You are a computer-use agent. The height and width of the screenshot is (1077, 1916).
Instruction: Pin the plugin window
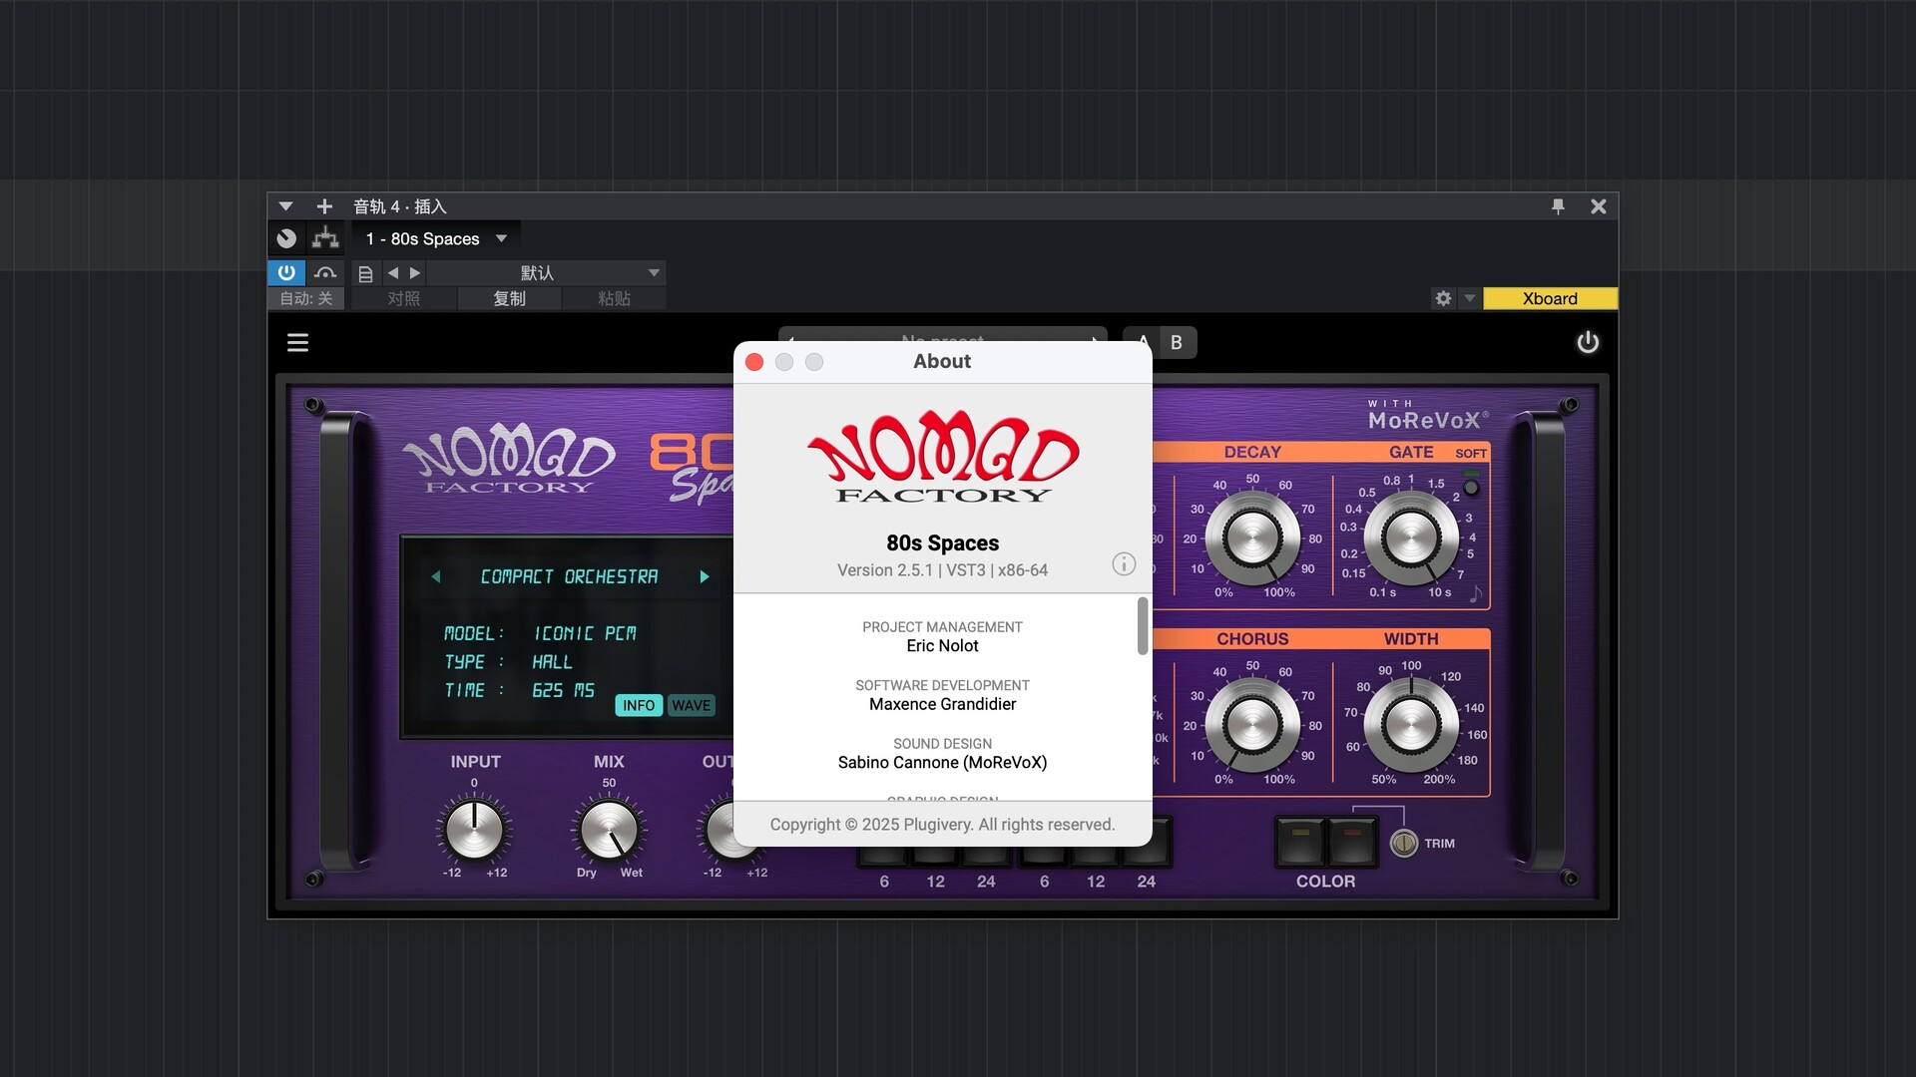tap(1558, 206)
